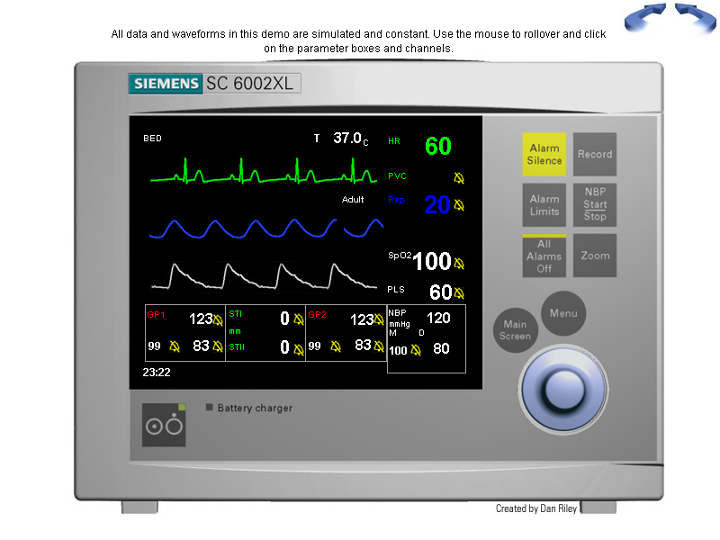Click the Adult patient category label
Screen dimensions: 720x540
(353, 199)
